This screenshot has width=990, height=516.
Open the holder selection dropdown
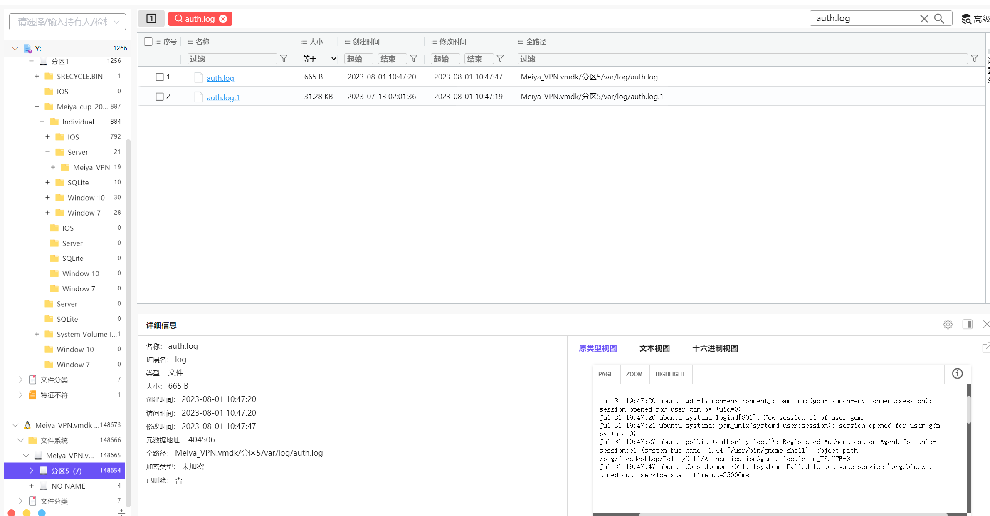pos(67,22)
